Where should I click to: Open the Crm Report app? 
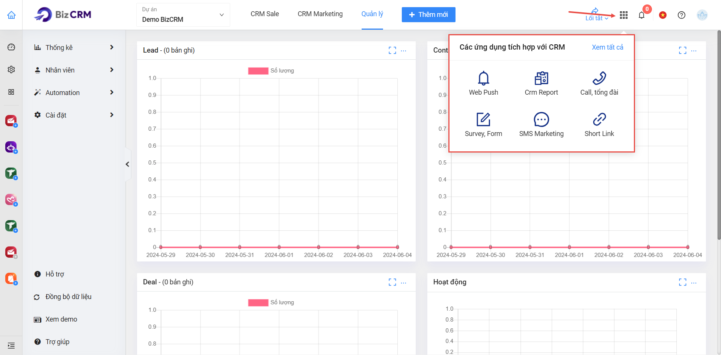tap(541, 83)
